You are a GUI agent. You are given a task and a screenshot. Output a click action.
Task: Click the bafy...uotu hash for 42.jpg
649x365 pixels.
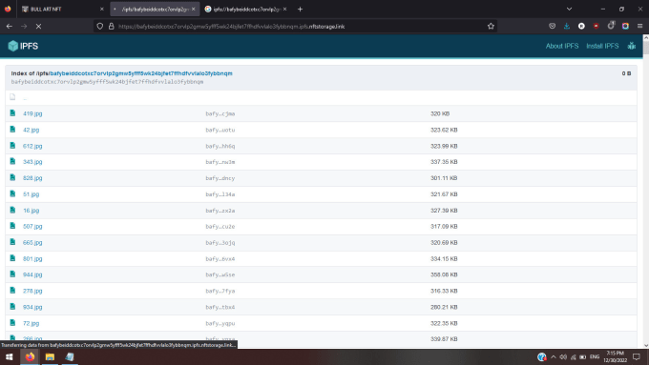click(220, 130)
